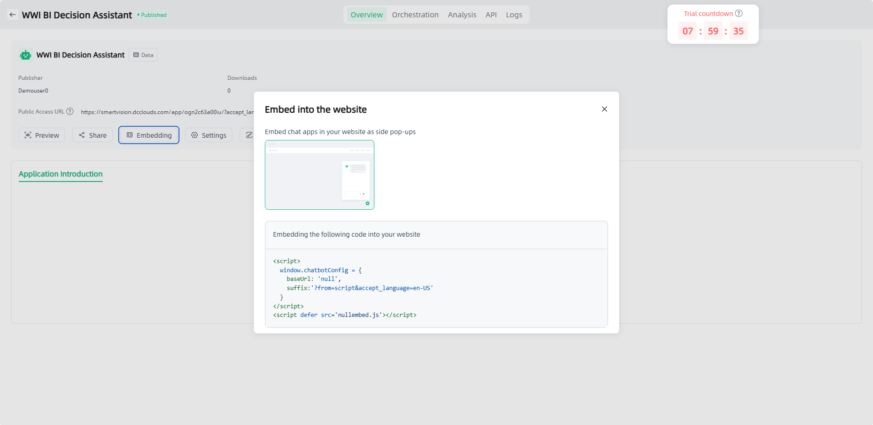Click the Data tag next to app name
The height and width of the screenshot is (425, 873).
143,55
